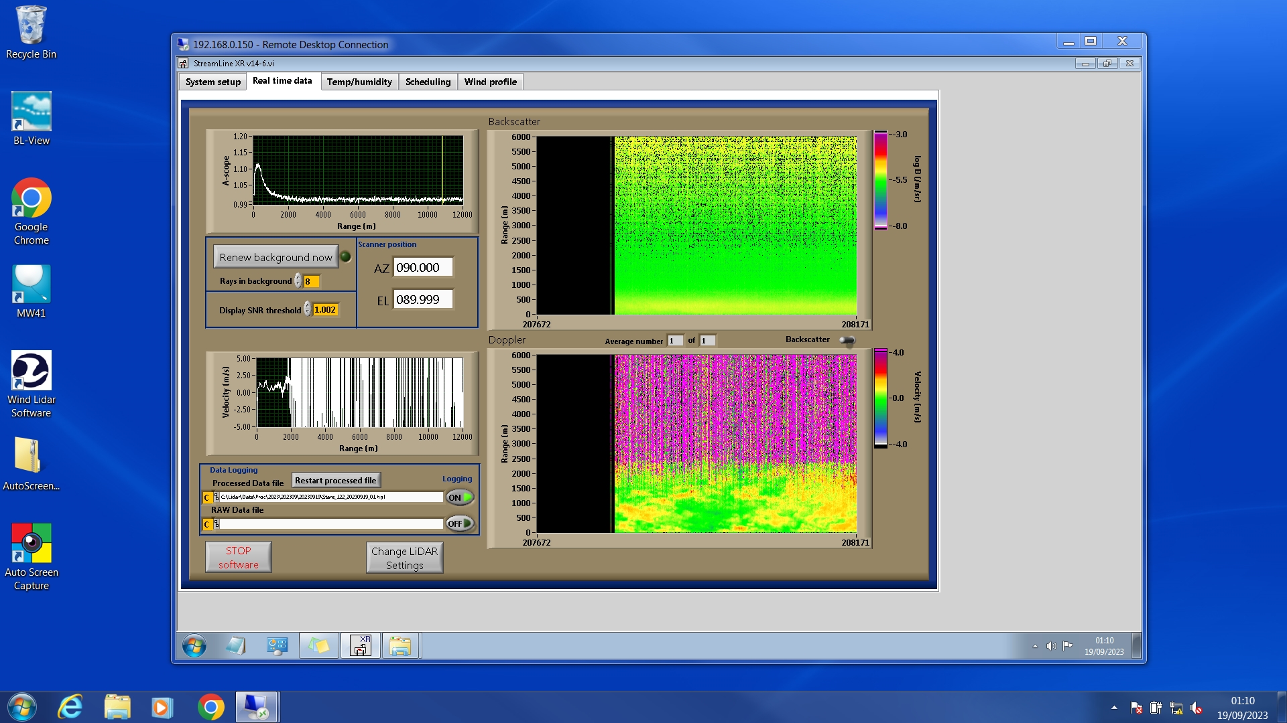Click the STOP software button
Image resolution: width=1287 pixels, height=723 pixels.
pos(238,557)
